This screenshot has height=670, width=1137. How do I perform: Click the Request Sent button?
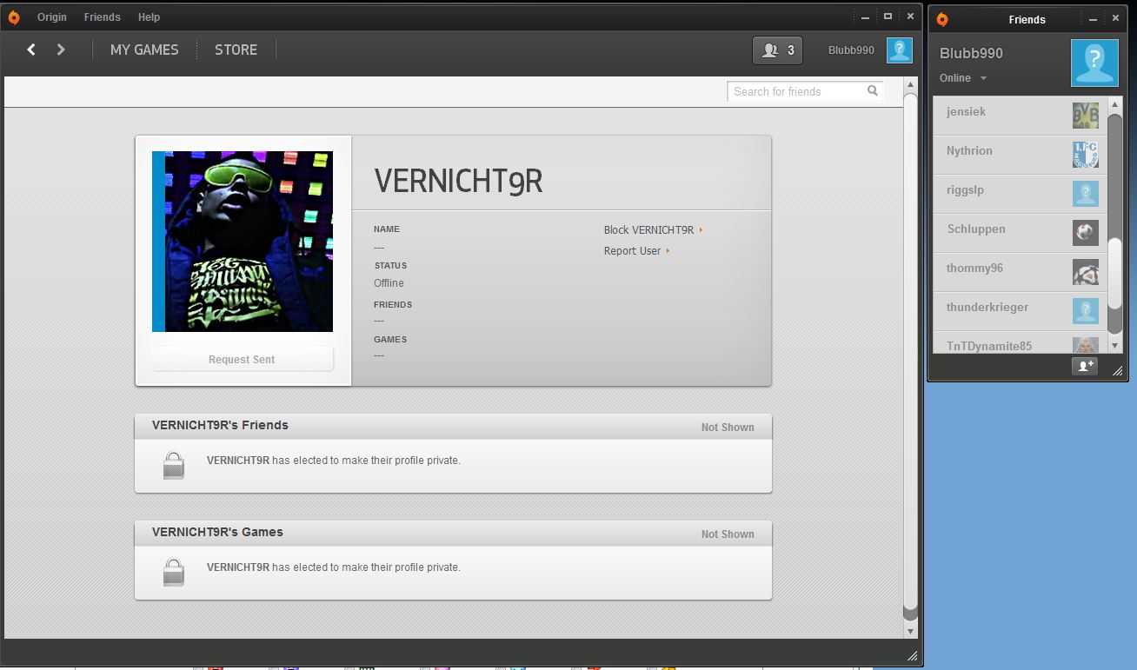coord(243,359)
